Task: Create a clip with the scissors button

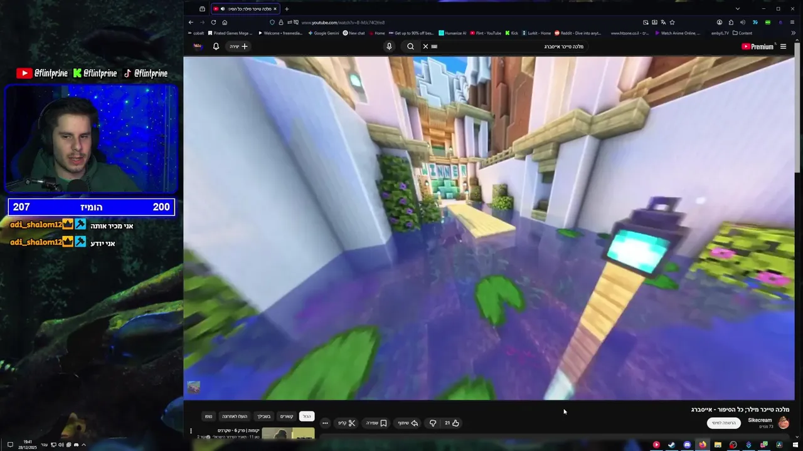Action: (x=347, y=423)
